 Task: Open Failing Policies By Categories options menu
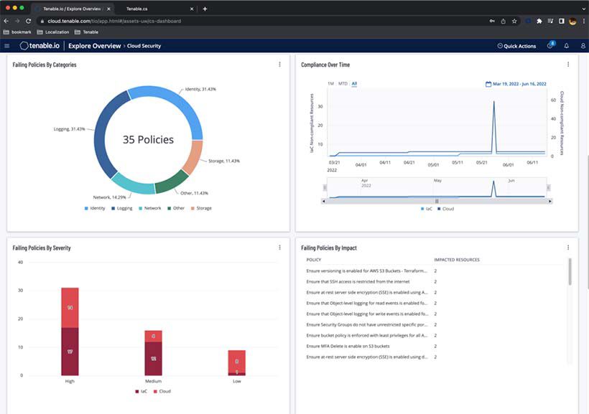point(279,65)
